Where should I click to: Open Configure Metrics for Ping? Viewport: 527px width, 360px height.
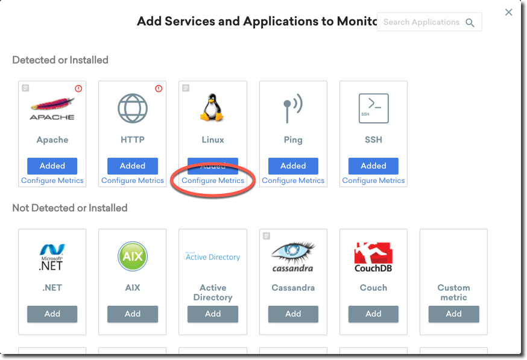coord(293,181)
